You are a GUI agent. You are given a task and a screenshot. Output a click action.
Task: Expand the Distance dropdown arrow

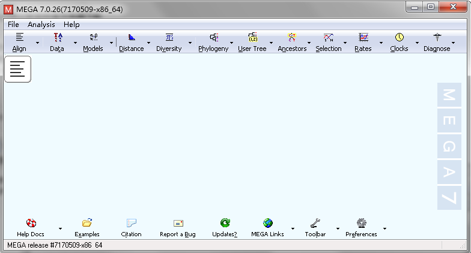tap(149, 43)
